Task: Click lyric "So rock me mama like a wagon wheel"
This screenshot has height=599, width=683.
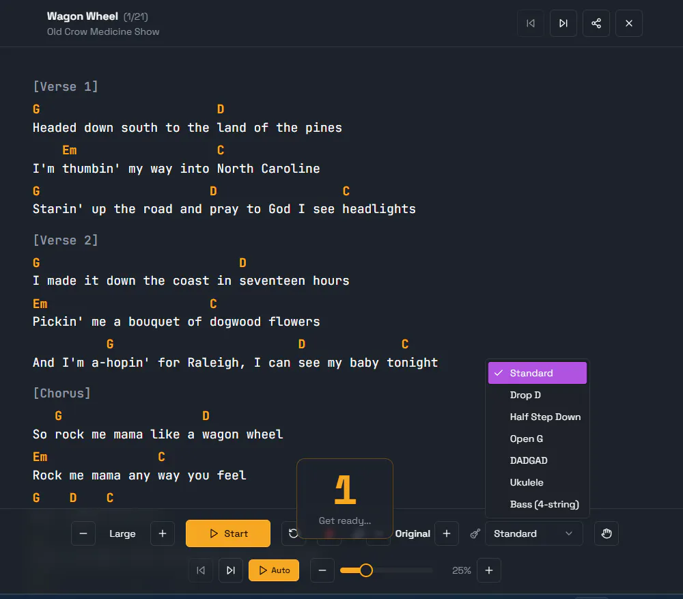Action: tap(158, 434)
